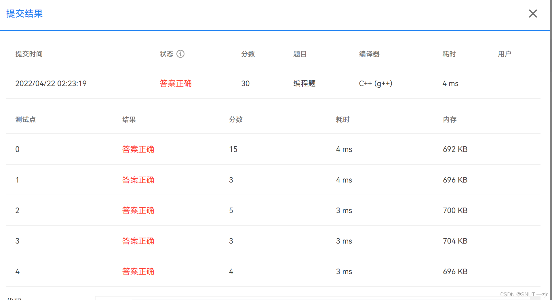Click the 提交时间 column header

29,54
